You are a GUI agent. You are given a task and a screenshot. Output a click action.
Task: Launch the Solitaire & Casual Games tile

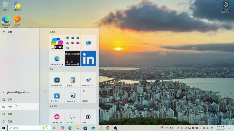click(73, 96)
